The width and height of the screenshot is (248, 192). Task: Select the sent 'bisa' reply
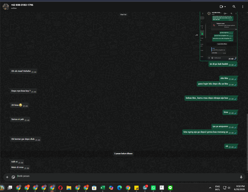click(x=230, y=112)
